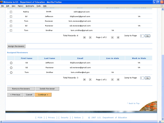
Task: Go to next page in Assigned Reviewers table
Action: click(x=112, y=79)
